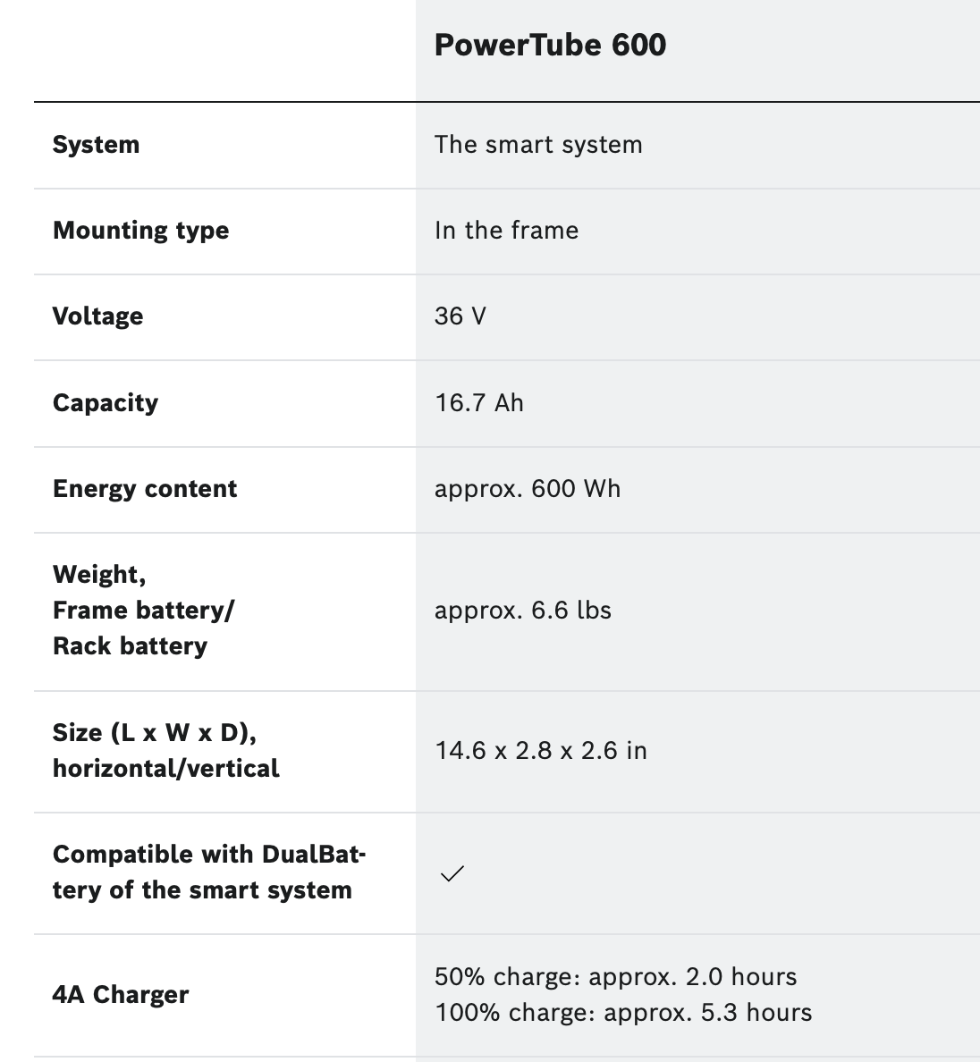Select the 16.7 Ah capacity value

(x=479, y=403)
